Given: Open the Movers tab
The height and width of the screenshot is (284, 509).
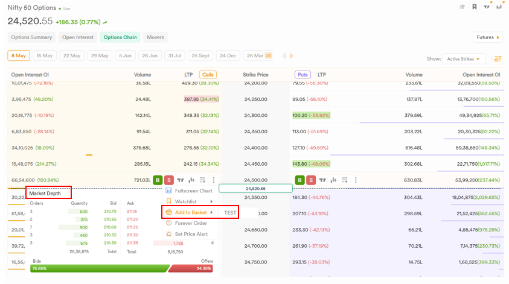Looking at the screenshot, I should [x=156, y=37].
